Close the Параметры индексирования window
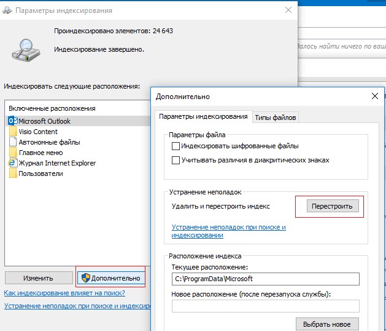 tap(288, 10)
